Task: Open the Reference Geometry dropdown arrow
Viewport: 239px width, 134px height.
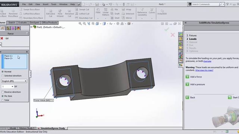Action: point(142,19)
